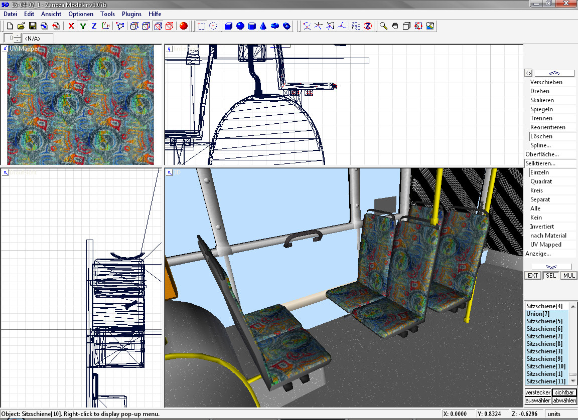Screen dimensions: 578x420
Task: Create a cone primitive
Action: tap(263, 26)
